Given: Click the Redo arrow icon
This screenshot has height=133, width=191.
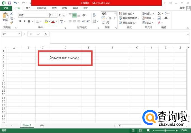Looking at the screenshot, I should (x=23, y=3).
